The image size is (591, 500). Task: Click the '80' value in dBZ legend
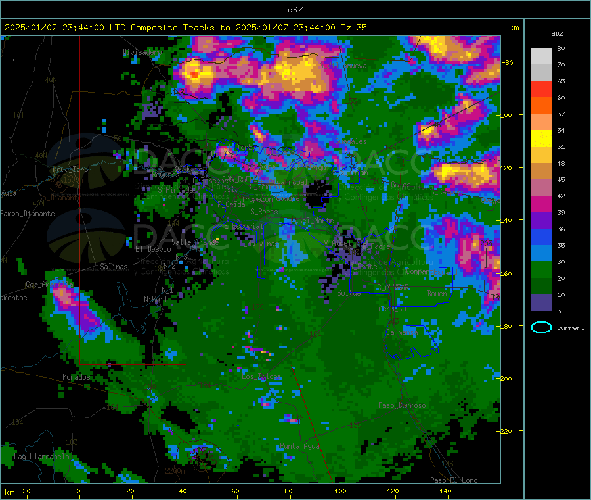point(561,48)
